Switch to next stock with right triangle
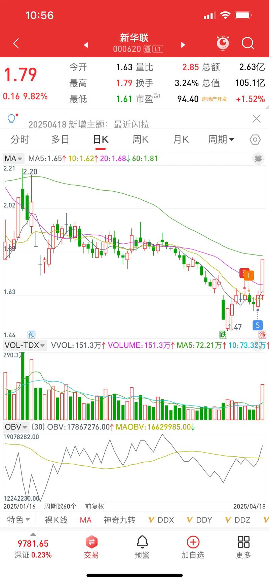This screenshot has height=582, width=269. point(183,45)
